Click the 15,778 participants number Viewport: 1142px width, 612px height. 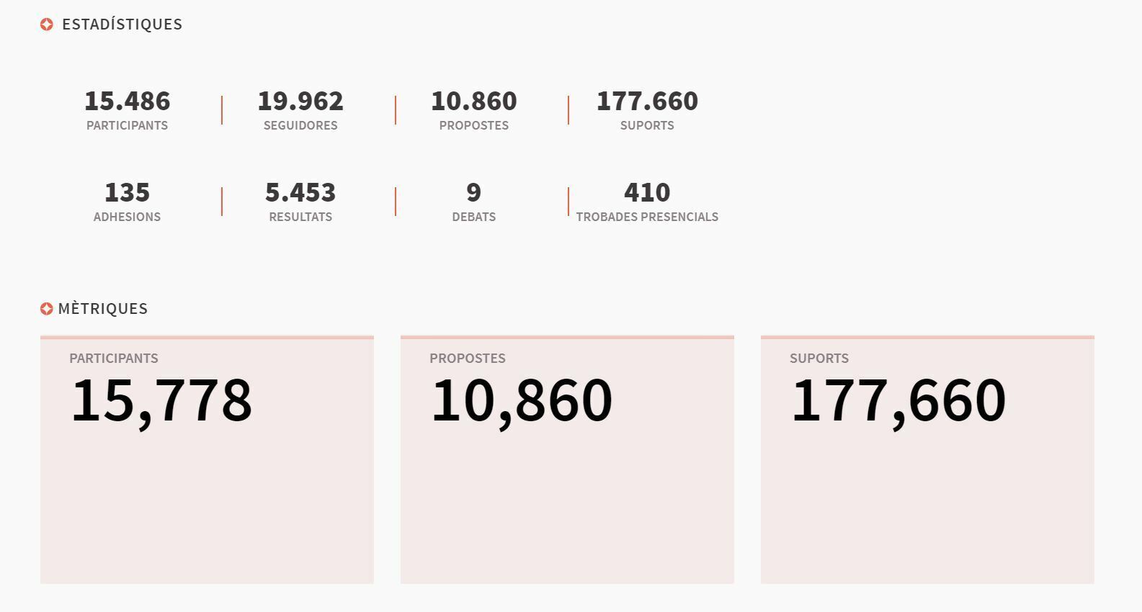161,400
